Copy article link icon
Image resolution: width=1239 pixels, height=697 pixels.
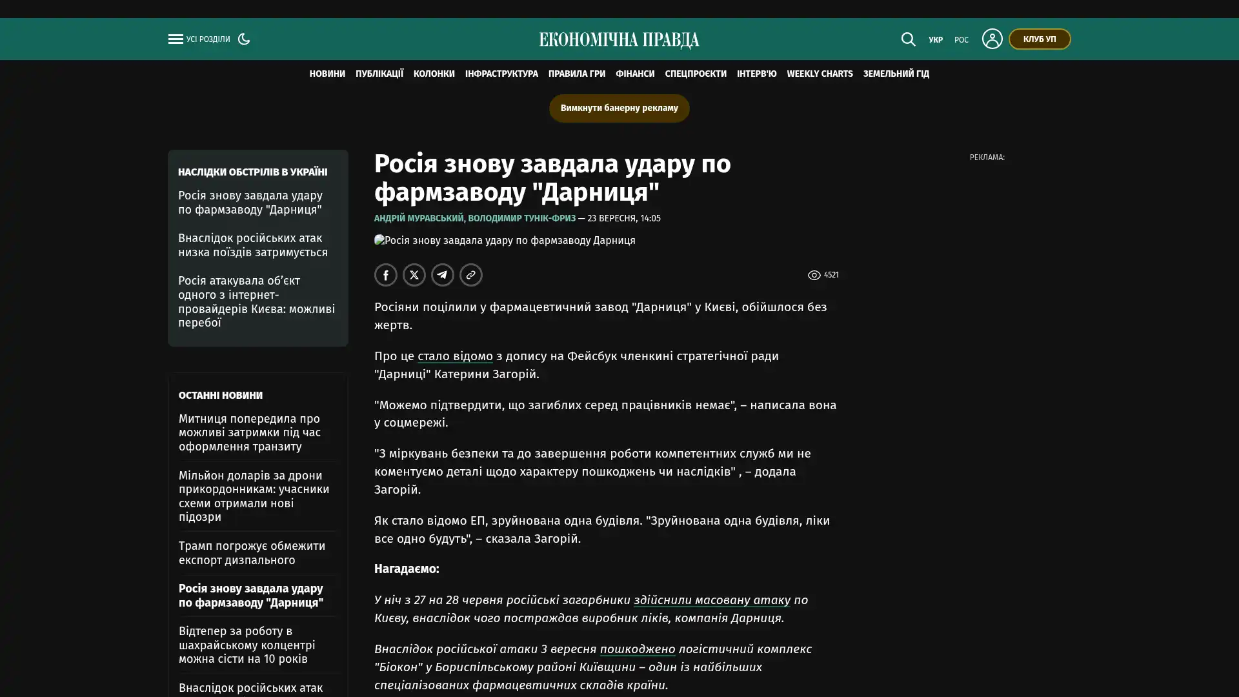click(471, 275)
